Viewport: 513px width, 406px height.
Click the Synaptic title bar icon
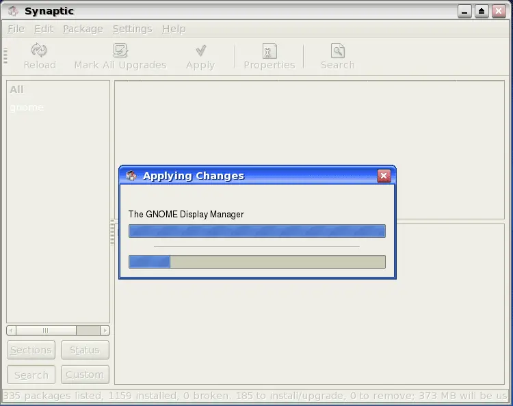(14, 11)
